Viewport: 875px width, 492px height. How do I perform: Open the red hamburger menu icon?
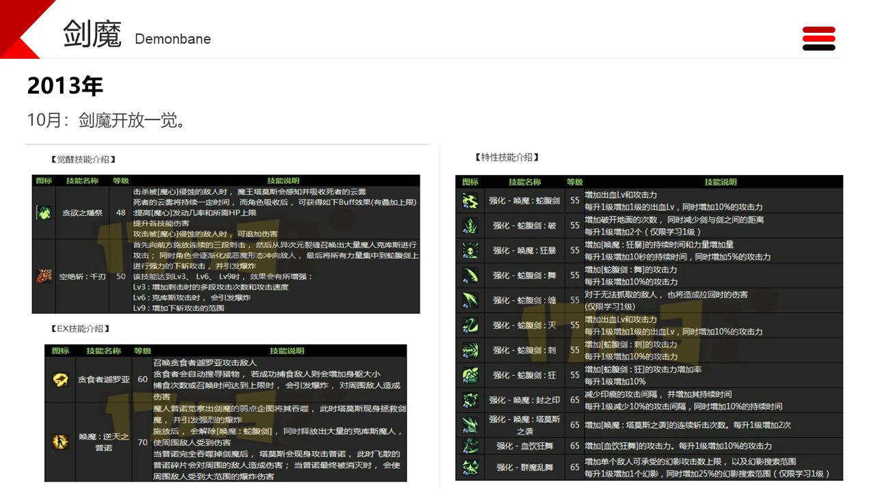818,38
